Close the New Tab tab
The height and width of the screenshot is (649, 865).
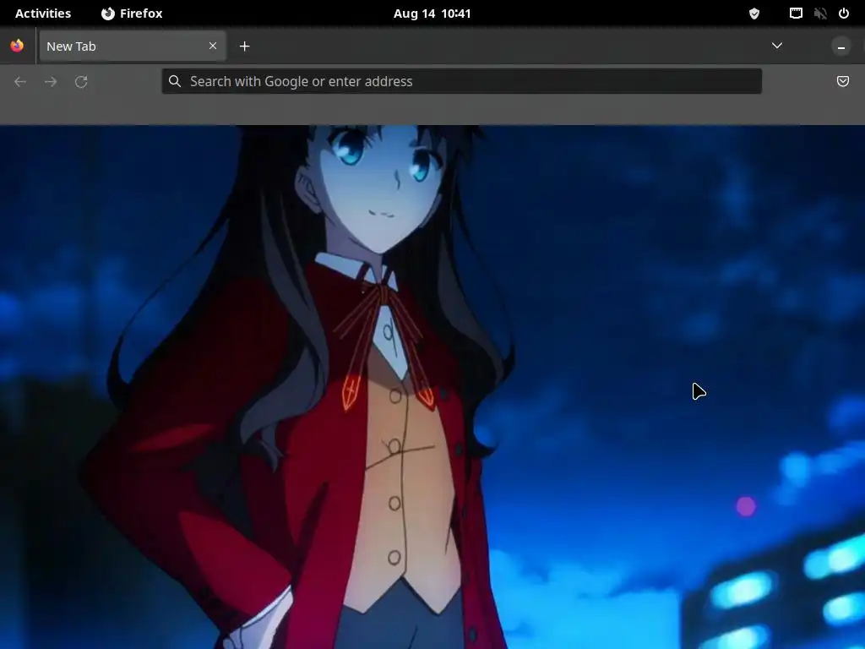(213, 46)
